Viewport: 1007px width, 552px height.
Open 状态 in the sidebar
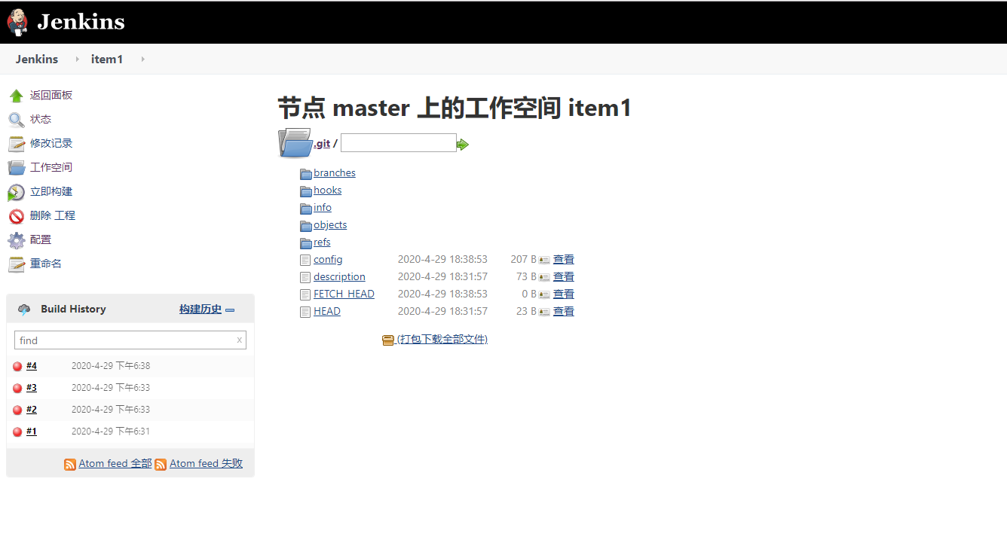coord(41,119)
